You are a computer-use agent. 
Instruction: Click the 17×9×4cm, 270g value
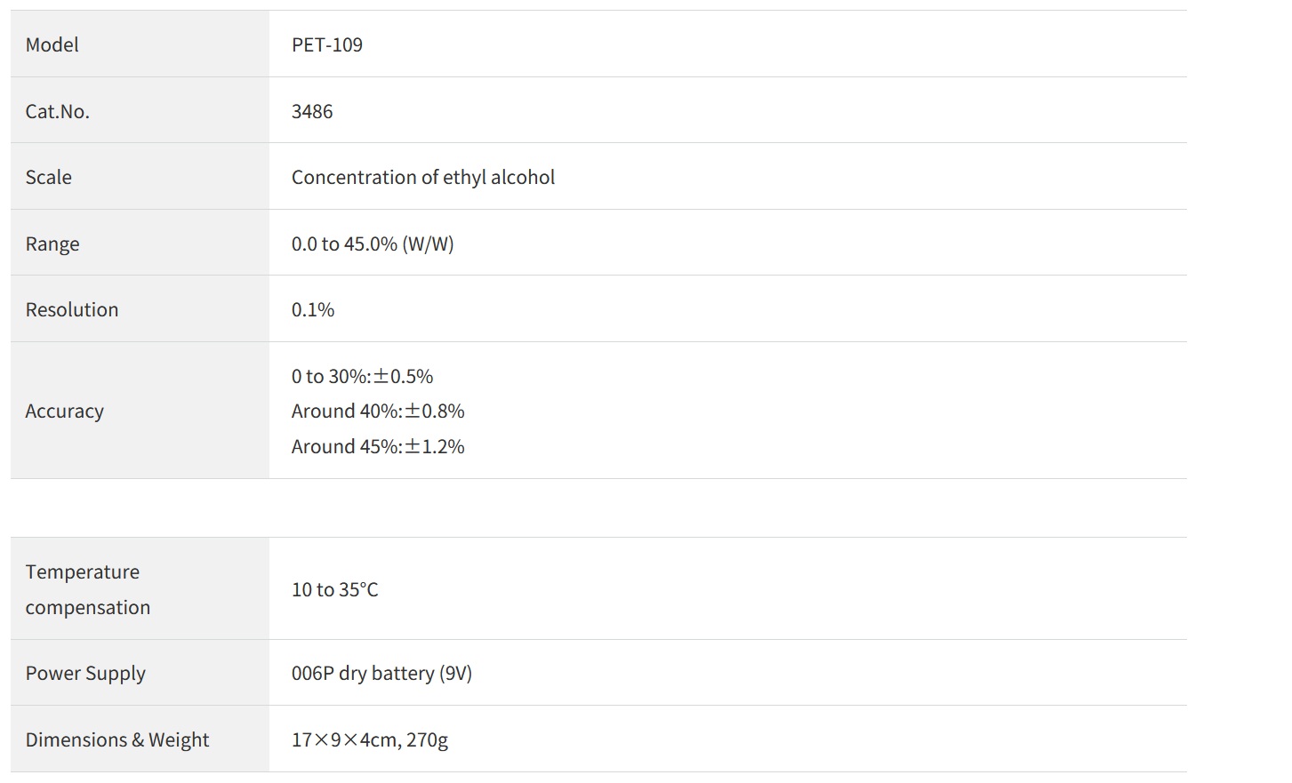pyautogui.click(x=370, y=739)
